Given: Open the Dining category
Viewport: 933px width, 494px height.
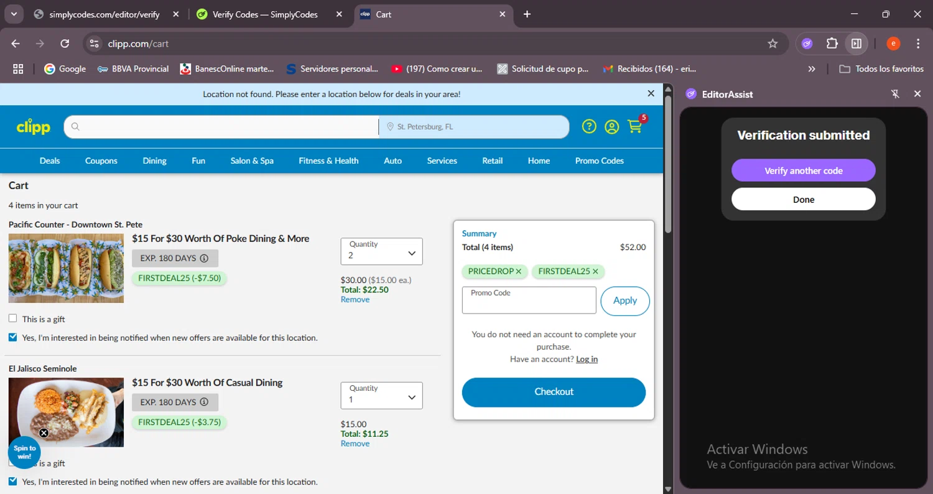Looking at the screenshot, I should [x=154, y=161].
